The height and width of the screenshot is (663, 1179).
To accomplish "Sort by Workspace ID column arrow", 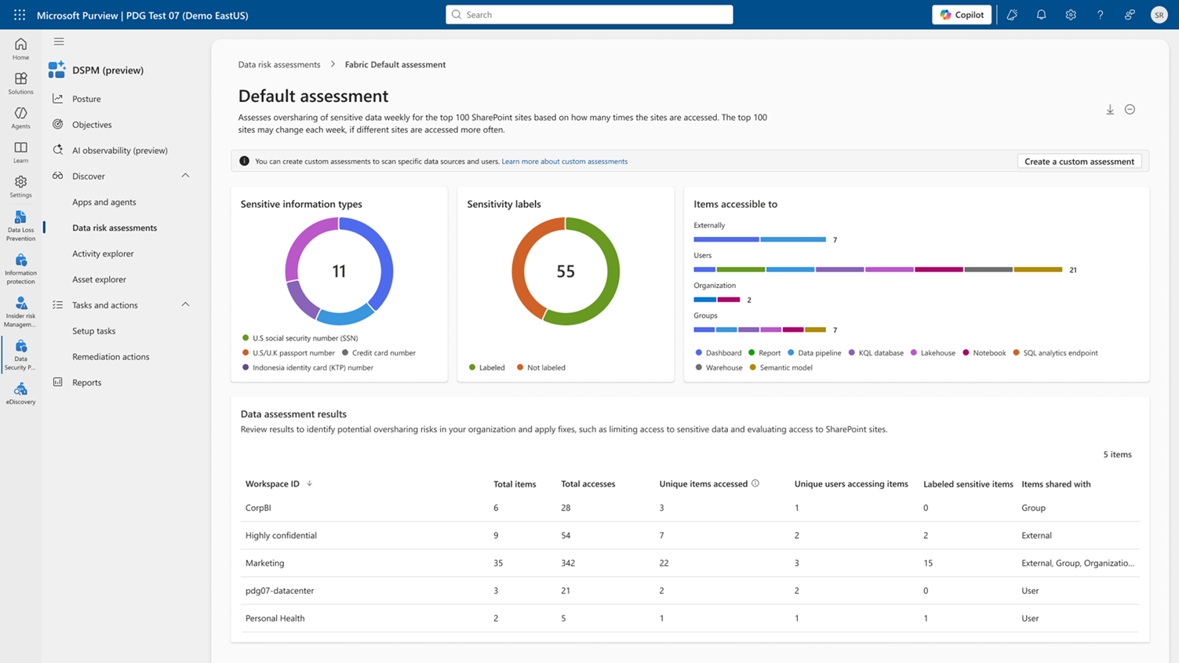I will pyautogui.click(x=309, y=483).
